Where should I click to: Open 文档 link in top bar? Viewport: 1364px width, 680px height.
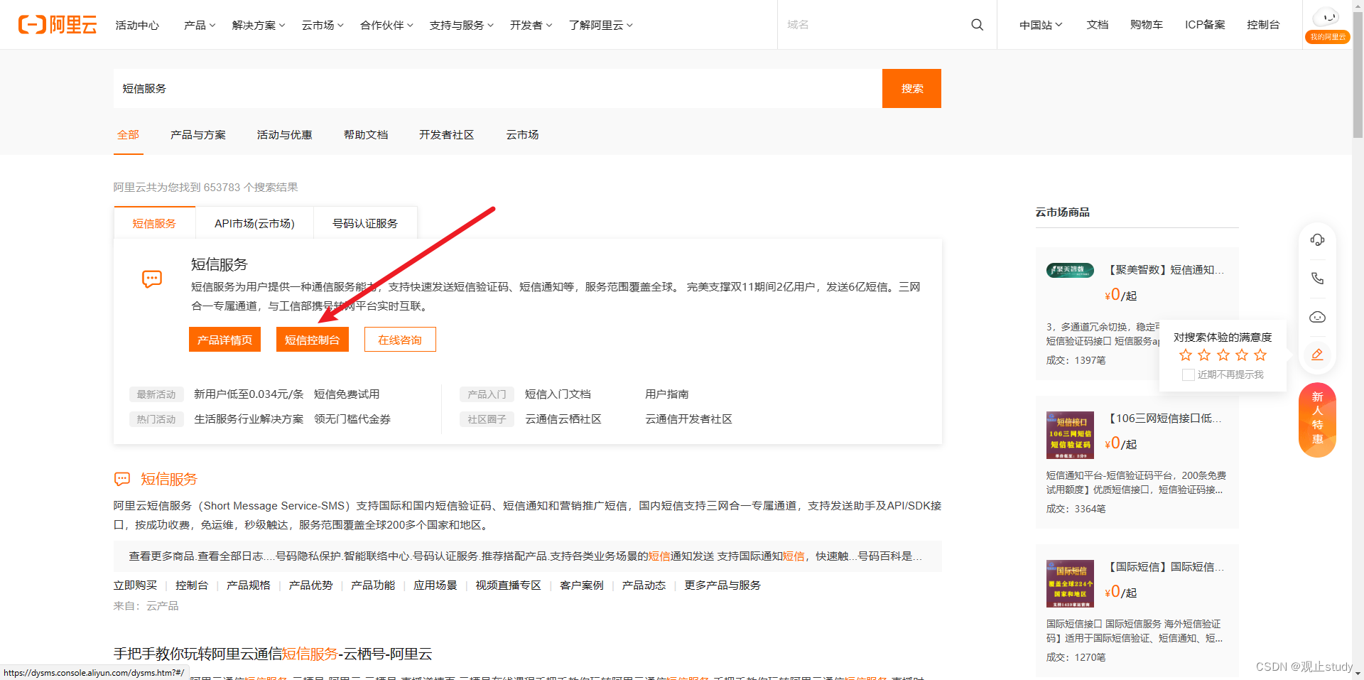point(1098,25)
